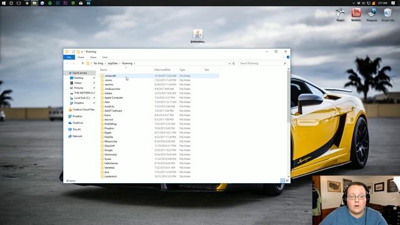Screen dimensions: 400x225
Task: Click Roaming in the address breadcrumb
Action: tap(127, 63)
